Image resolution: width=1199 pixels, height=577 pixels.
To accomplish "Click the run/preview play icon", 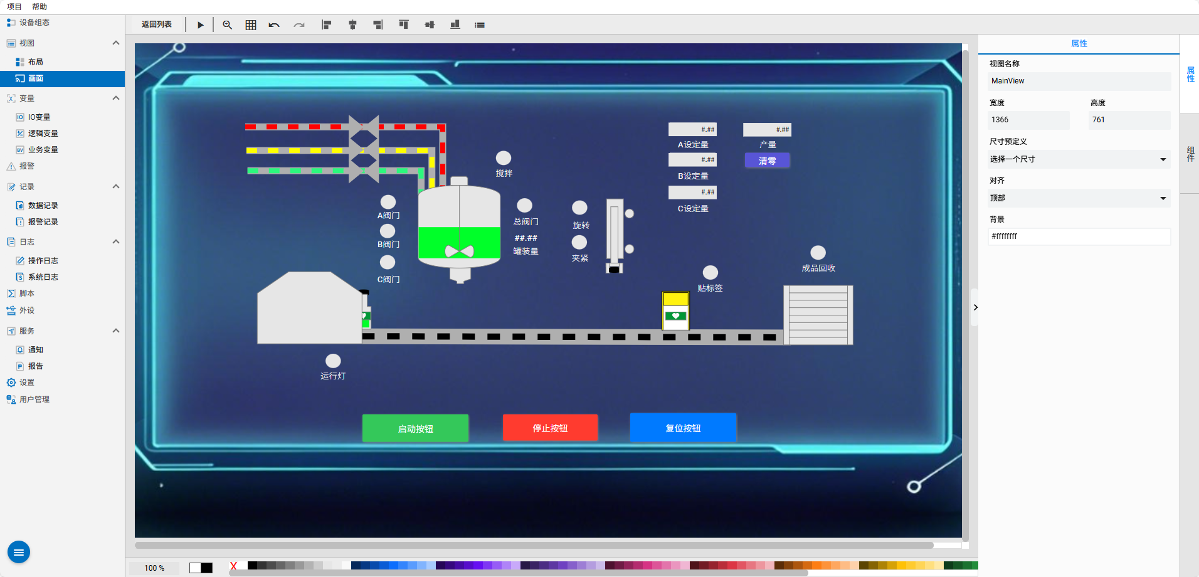I will (x=201, y=25).
